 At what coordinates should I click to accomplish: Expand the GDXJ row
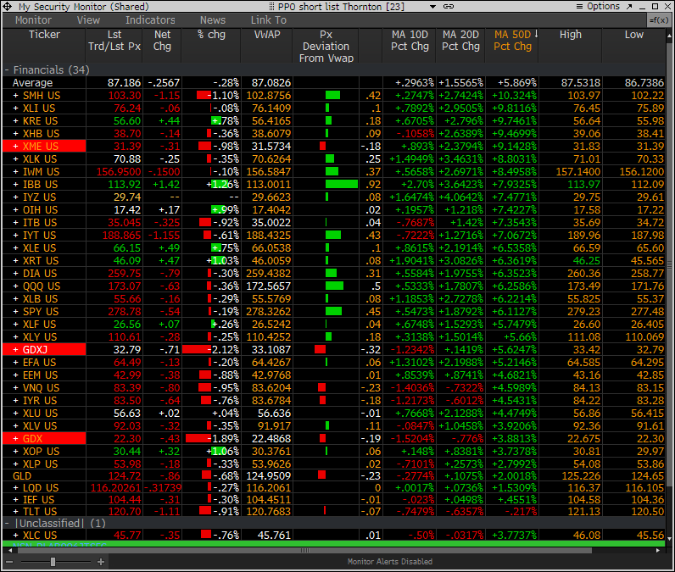point(15,350)
